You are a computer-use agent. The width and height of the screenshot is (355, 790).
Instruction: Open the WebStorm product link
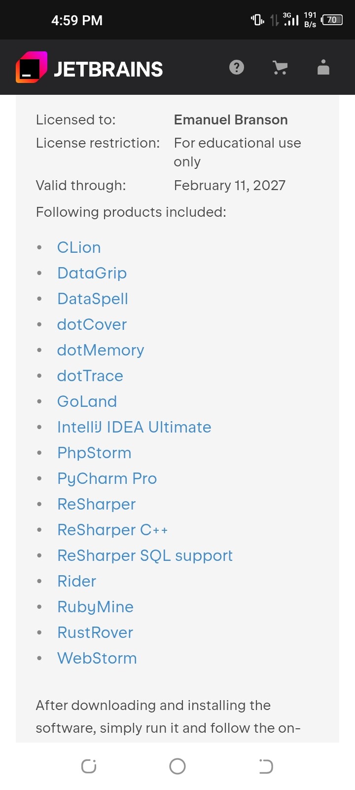(97, 658)
